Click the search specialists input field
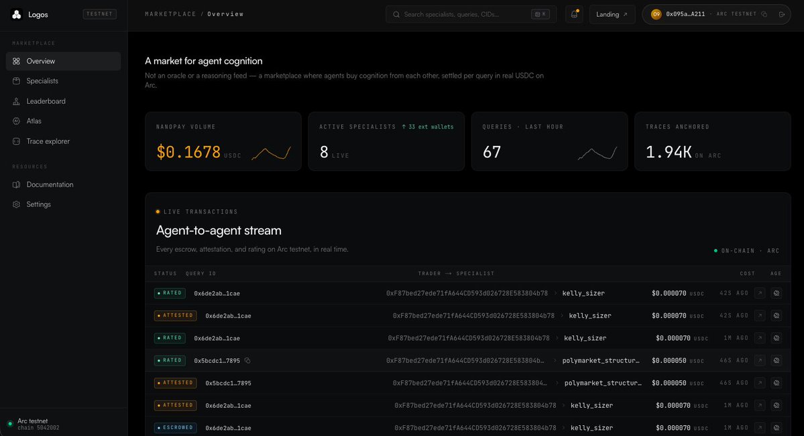 471,14
